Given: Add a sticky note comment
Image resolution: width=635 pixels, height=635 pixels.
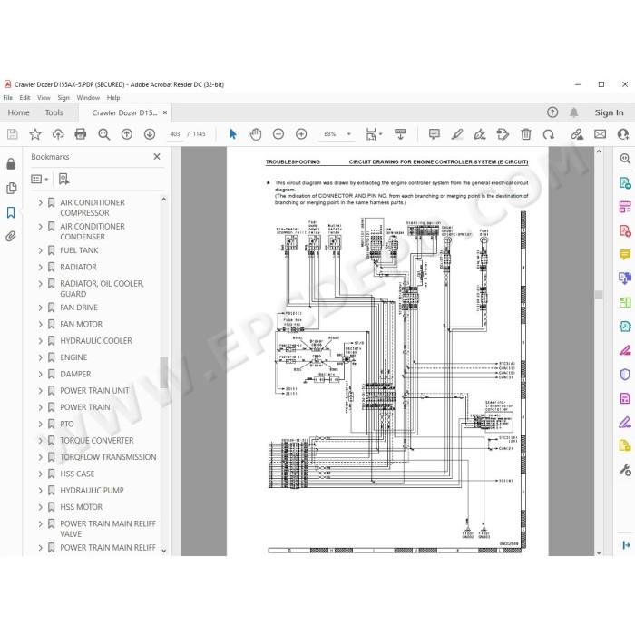Looking at the screenshot, I should pyautogui.click(x=435, y=134).
